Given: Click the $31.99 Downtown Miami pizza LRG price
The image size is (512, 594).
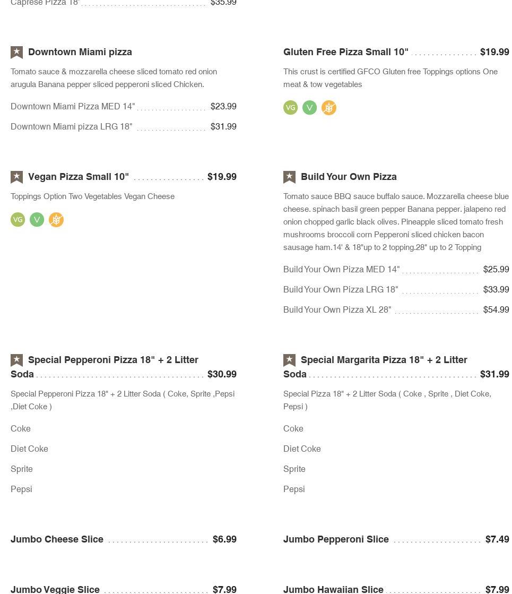Looking at the screenshot, I should point(223,127).
